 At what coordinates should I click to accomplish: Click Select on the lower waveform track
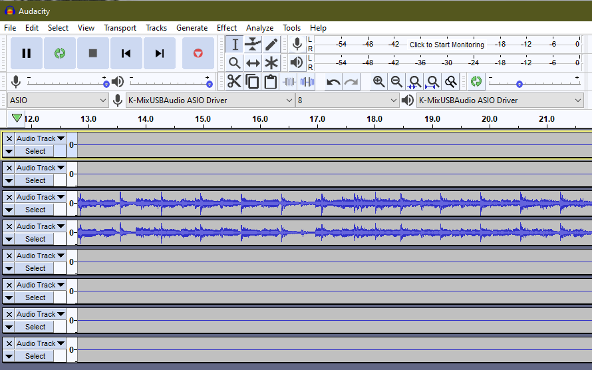[35, 239]
